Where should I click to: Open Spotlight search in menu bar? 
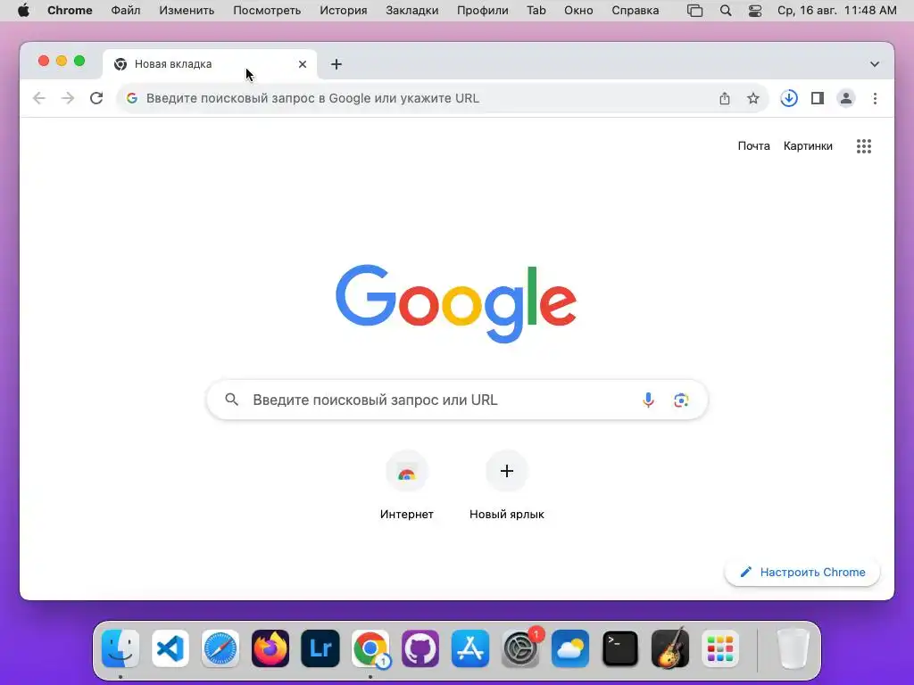click(x=726, y=11)
